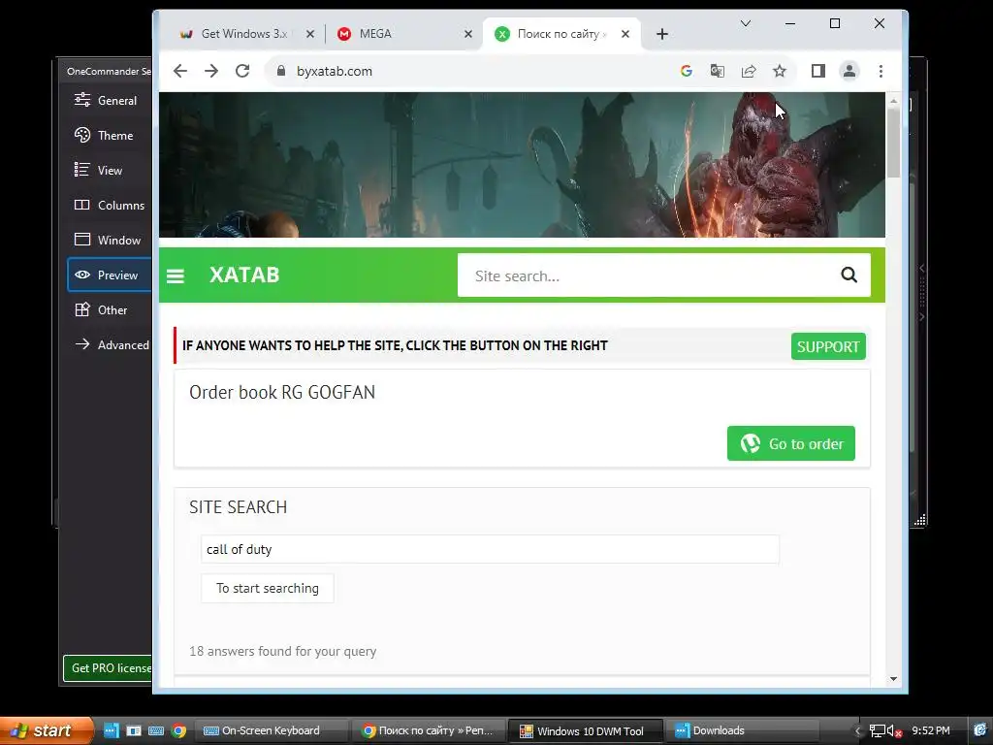Open Advanced in OneCommander settings
Viewport: 993px width, 745px height.
point(109,344)
